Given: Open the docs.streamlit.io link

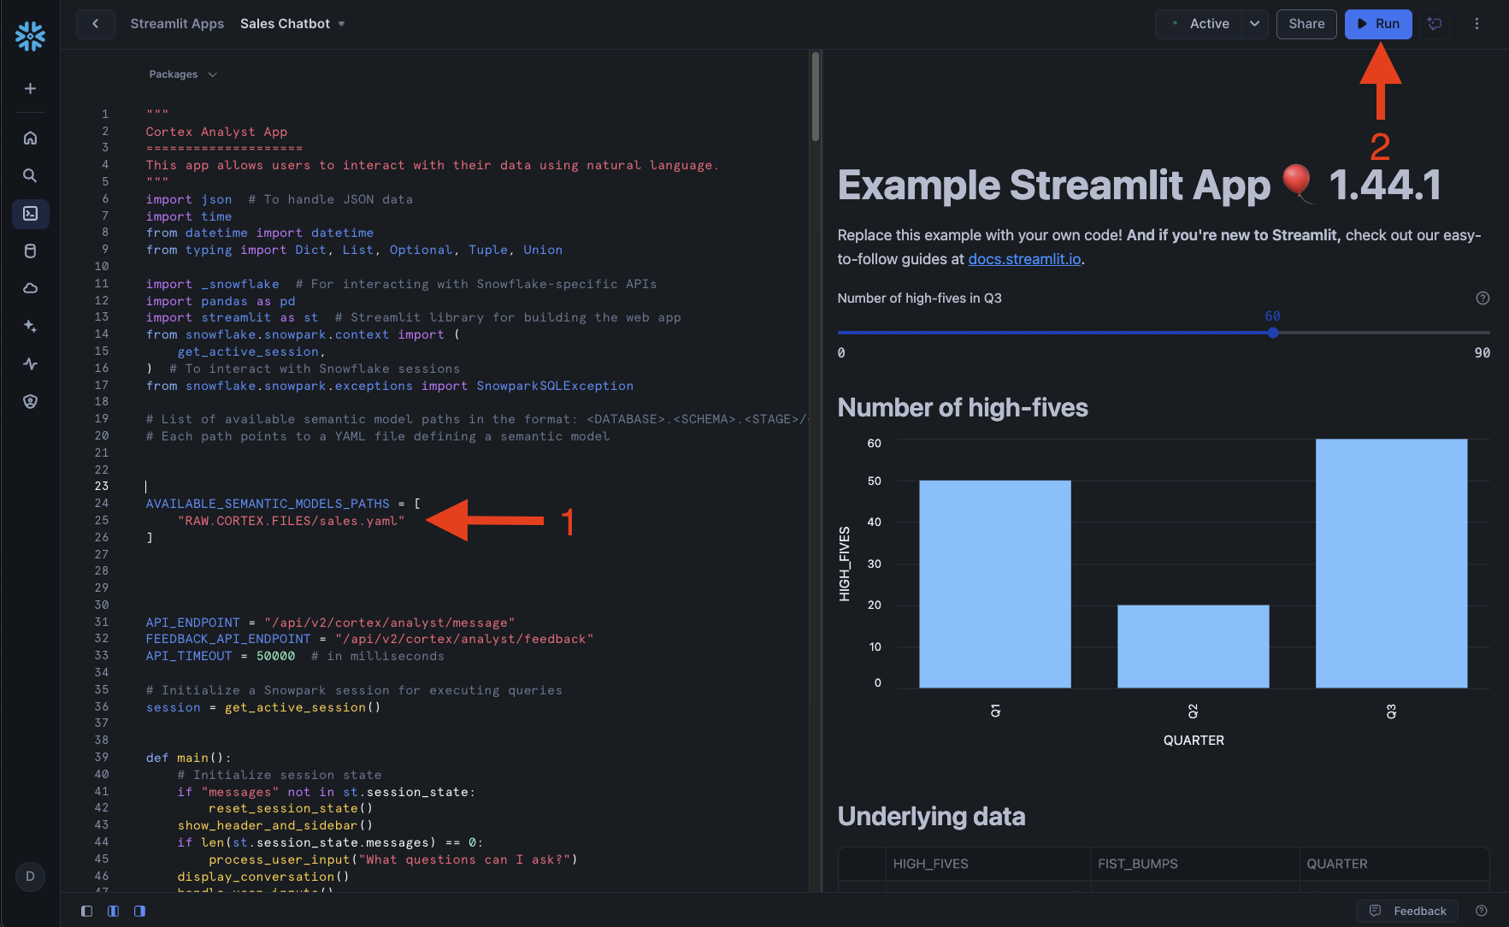Looking at the screenshot, I should 1024,259.
